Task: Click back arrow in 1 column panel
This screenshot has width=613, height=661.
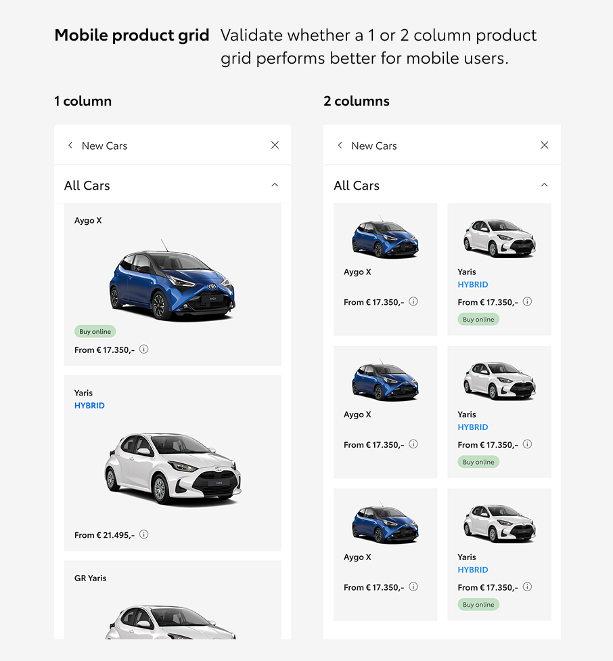Action: click(70, 146)
